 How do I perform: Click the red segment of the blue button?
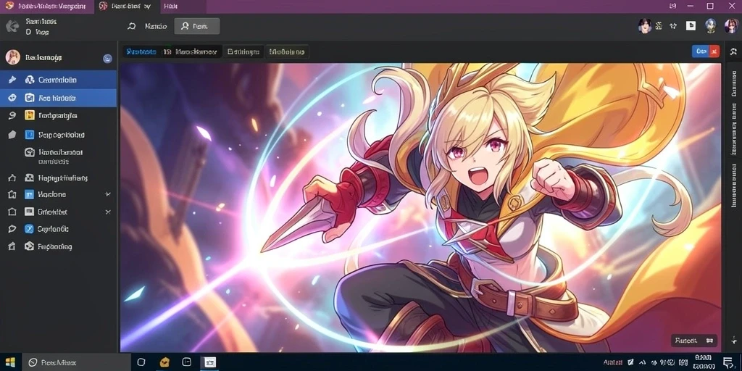[x=715, y=51]
